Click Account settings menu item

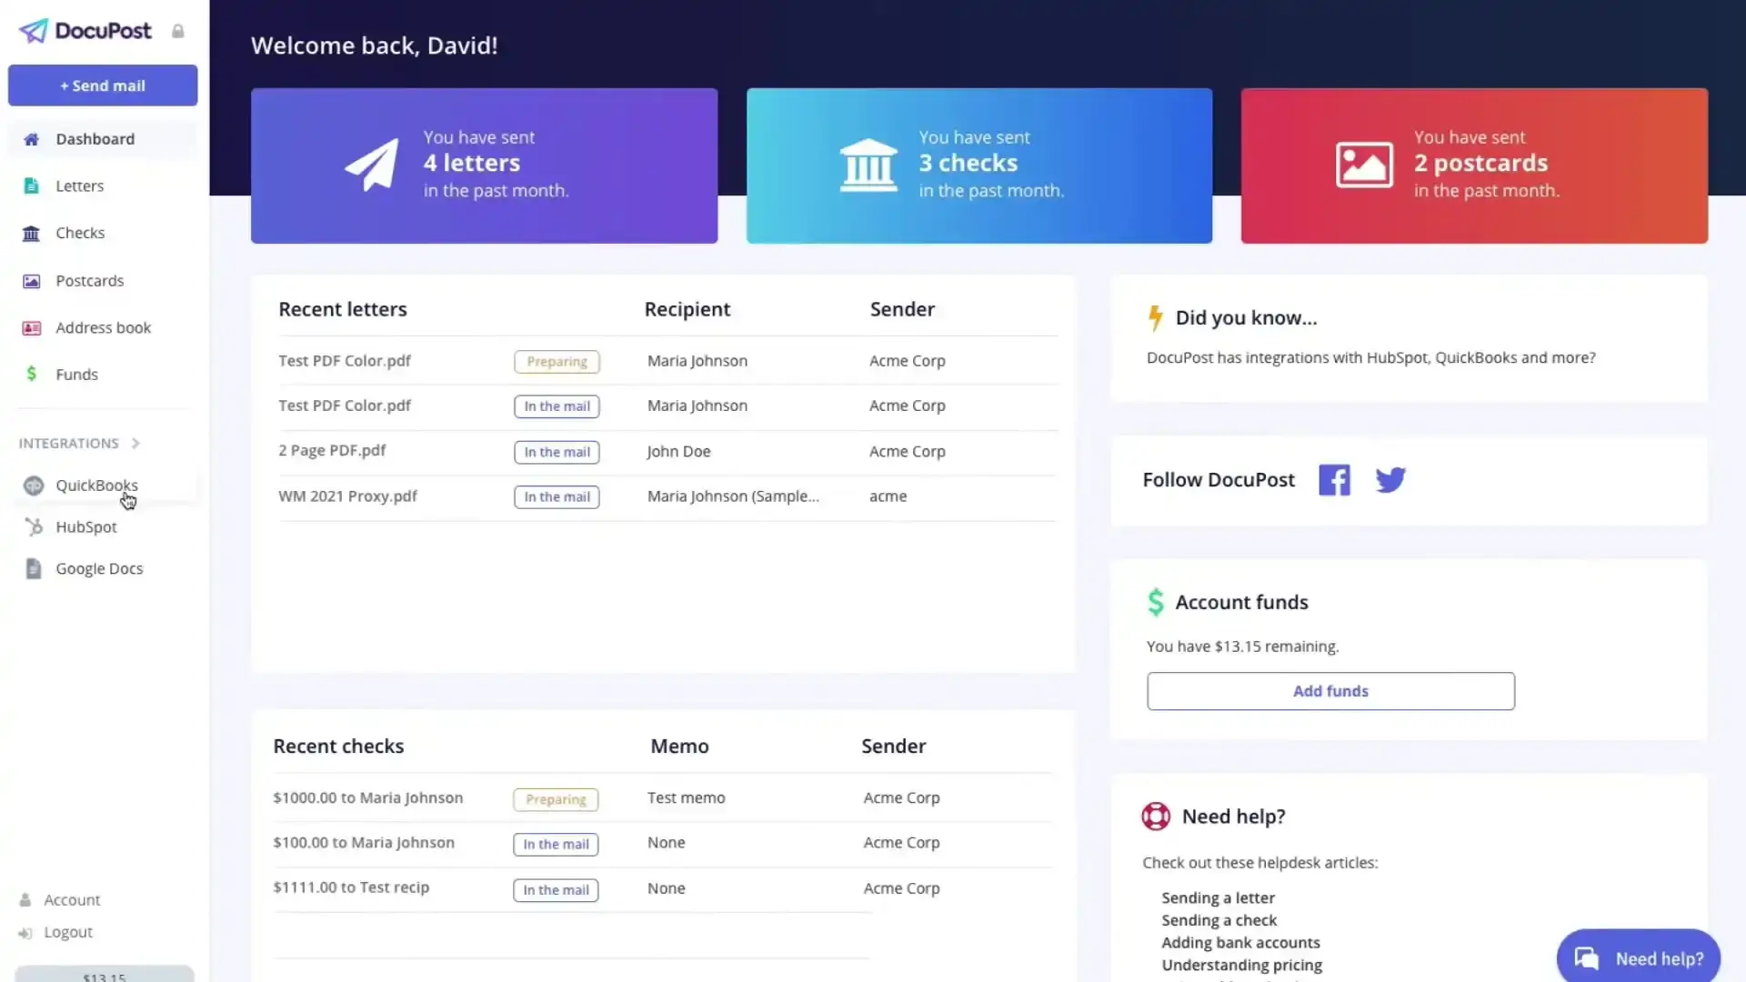click(71, 899)
